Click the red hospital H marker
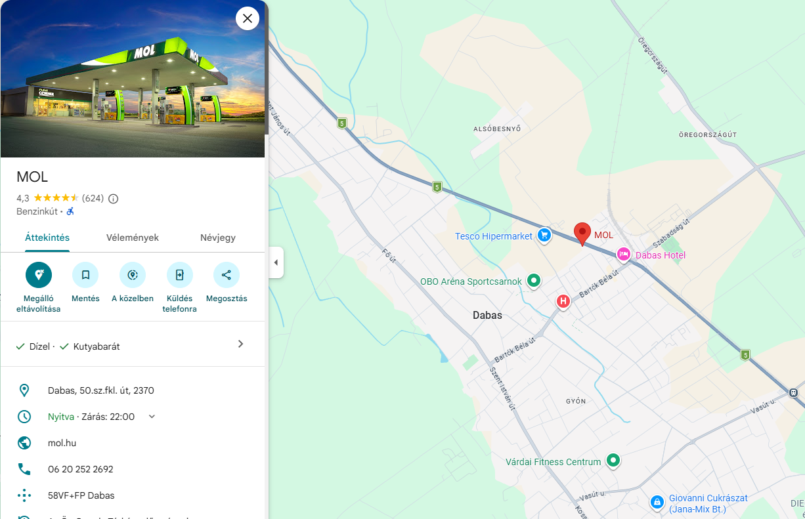 563,301
